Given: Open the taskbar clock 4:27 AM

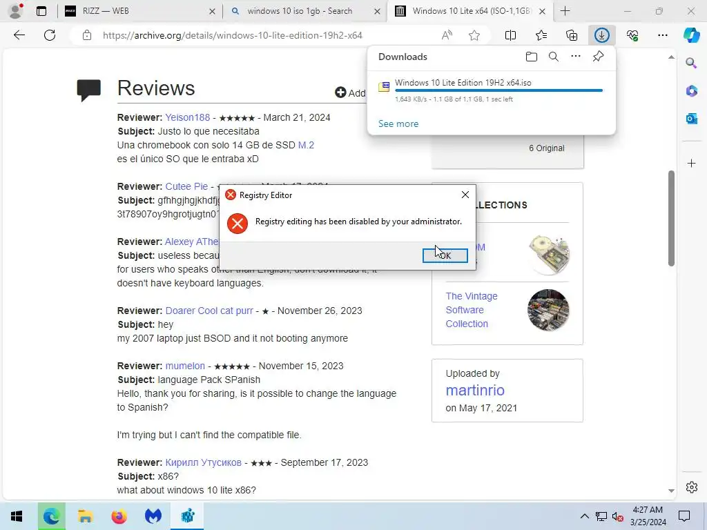Looking at the screenshot, I should tap(648, 516).
